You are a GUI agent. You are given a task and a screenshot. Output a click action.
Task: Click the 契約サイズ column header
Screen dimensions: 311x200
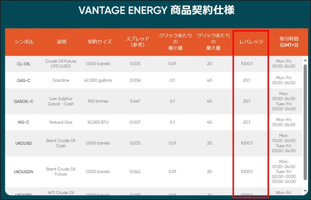[100, 42]
